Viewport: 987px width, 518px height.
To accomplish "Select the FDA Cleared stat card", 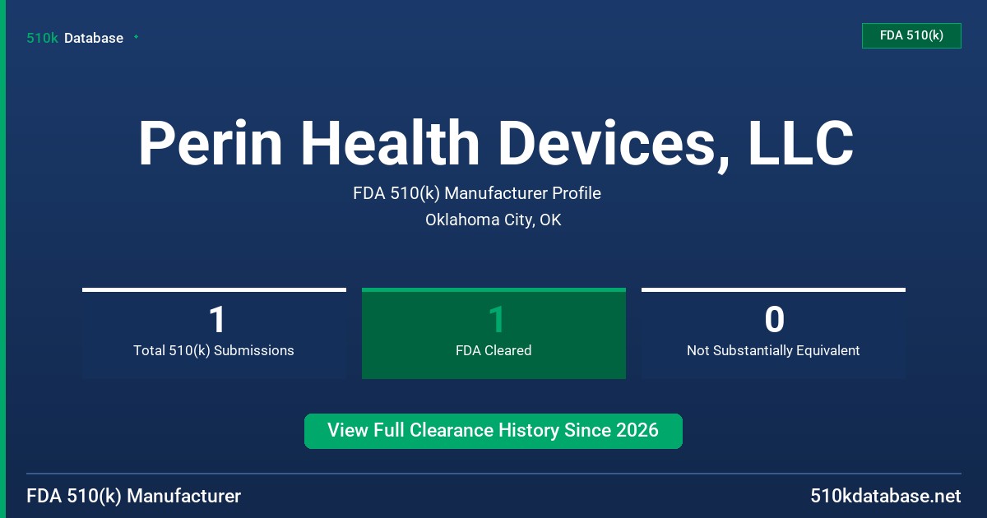I will 493,333.
